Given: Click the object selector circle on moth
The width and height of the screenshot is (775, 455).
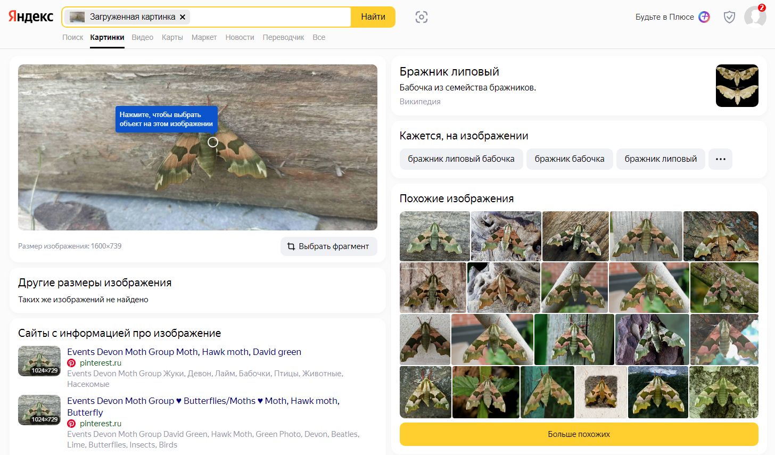Looking at the screenshot, I should coord(213,142).
